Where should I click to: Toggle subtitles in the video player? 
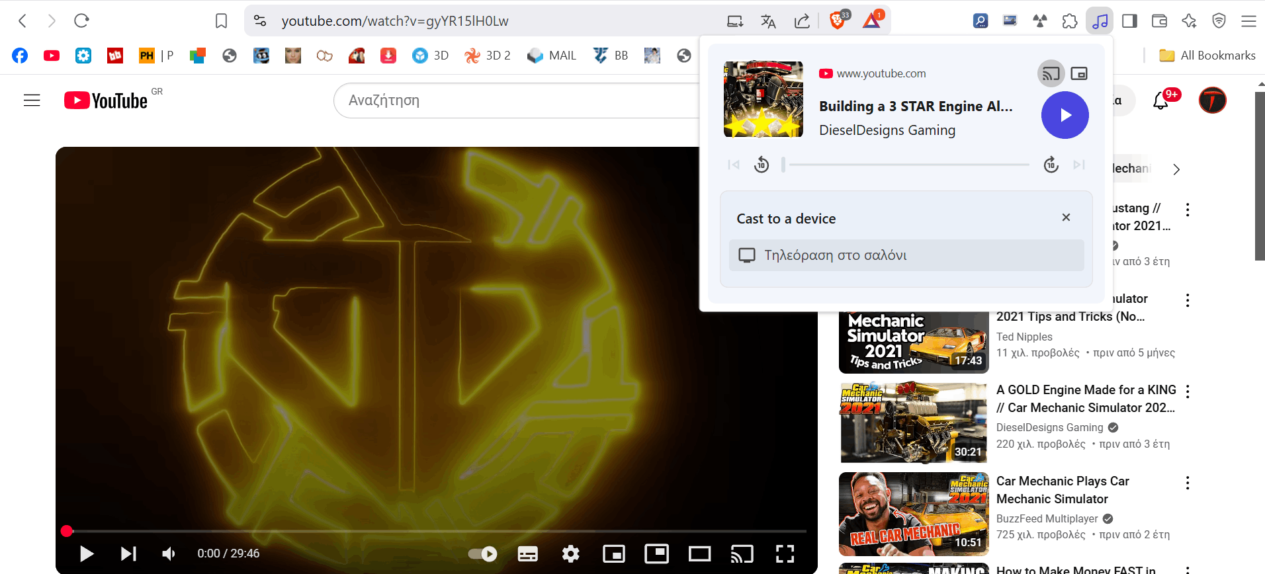tap(527, 553)
